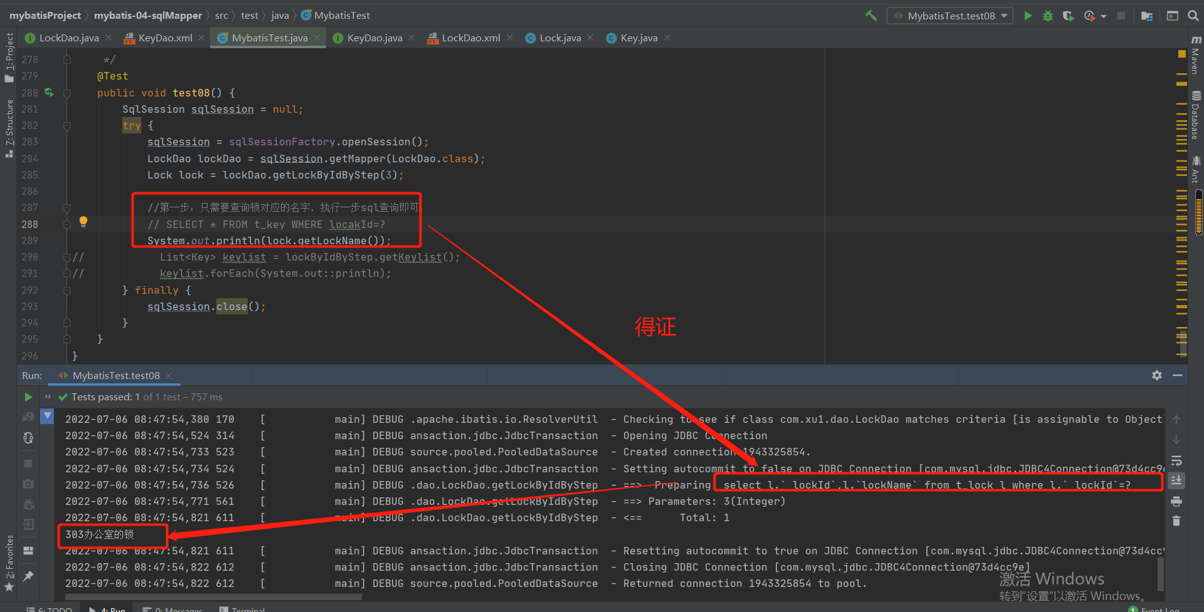1204x612 pixels.
Task: Switch to the KeyDao.xml tab
Action: click(165, 38)
